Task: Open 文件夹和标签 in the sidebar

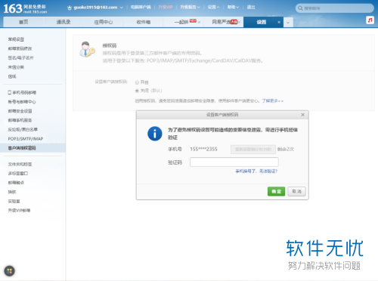Action: coord(20,165)
